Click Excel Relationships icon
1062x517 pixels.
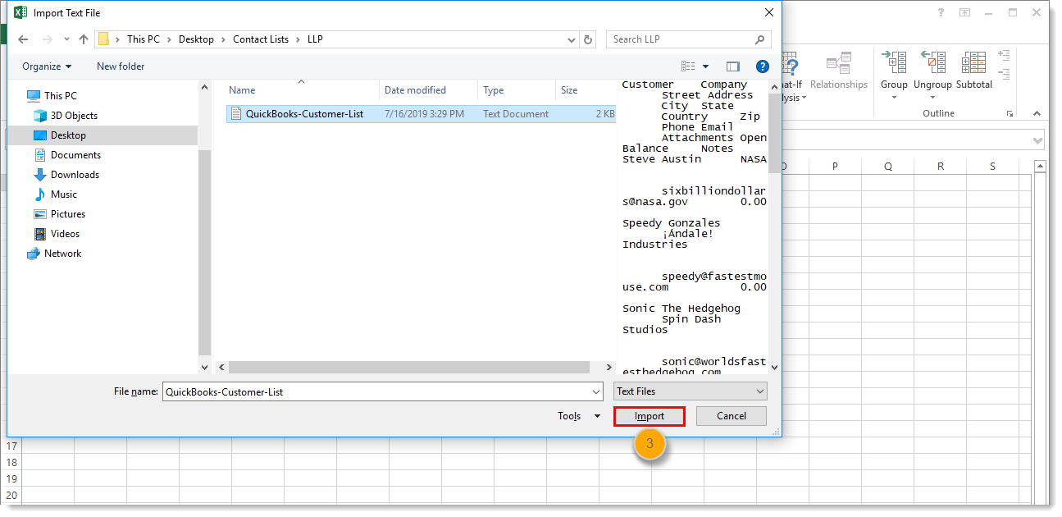click(838, 72)
